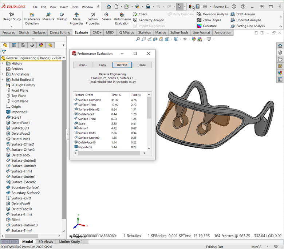The width and height of the screenshot is (284, 249).
Task: Sort by the Time % column header
Action: tap(119, 95)
